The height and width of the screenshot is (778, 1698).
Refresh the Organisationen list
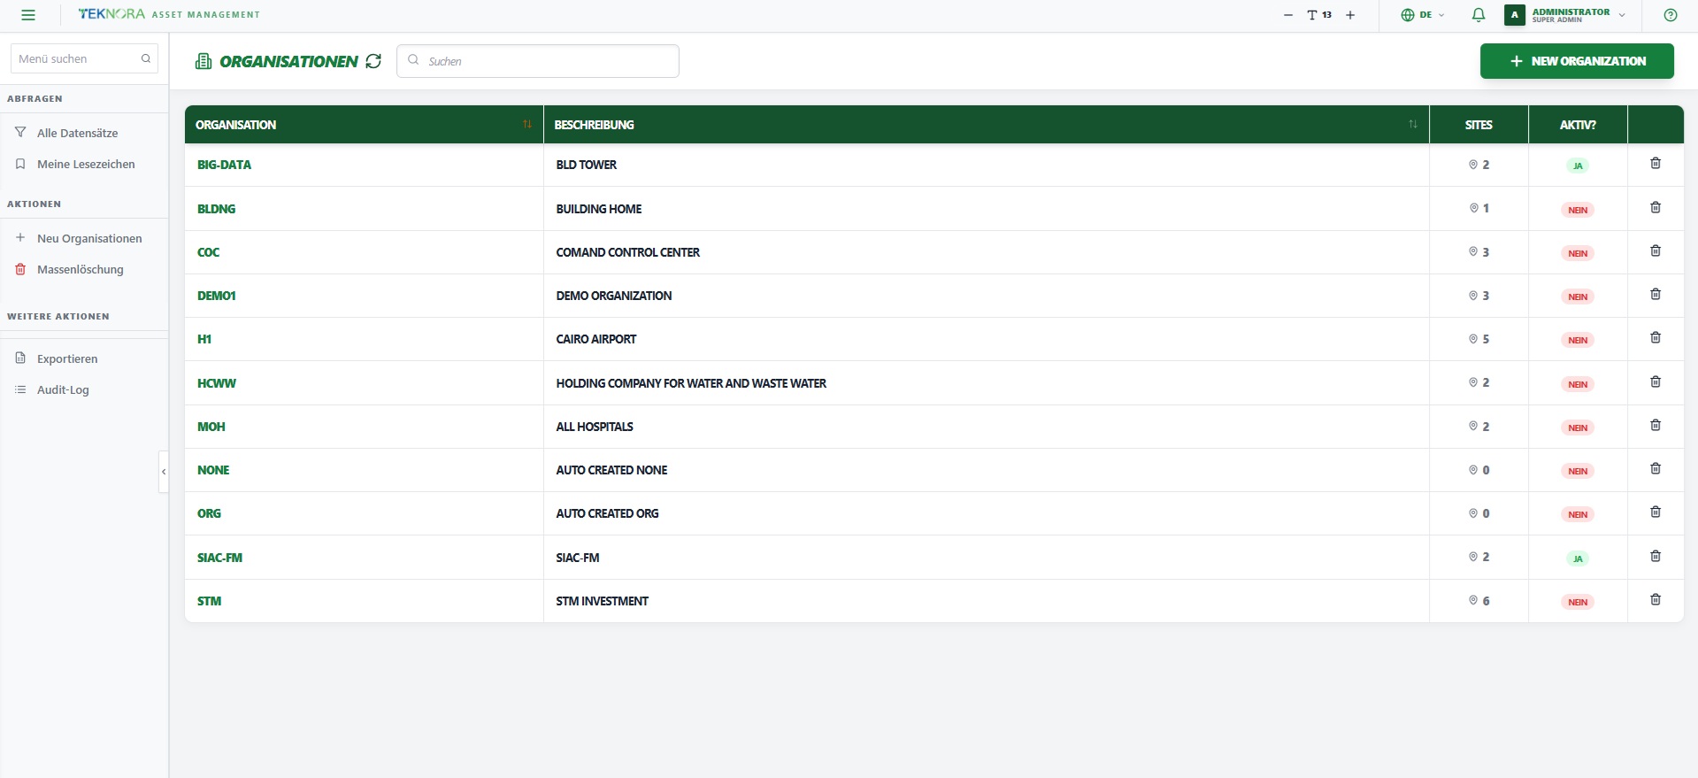pos(373,61)
